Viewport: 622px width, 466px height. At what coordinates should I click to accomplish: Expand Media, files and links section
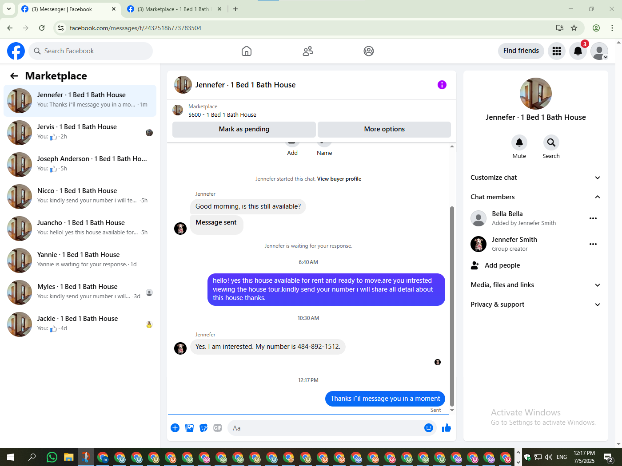click(x=535, y=285)
